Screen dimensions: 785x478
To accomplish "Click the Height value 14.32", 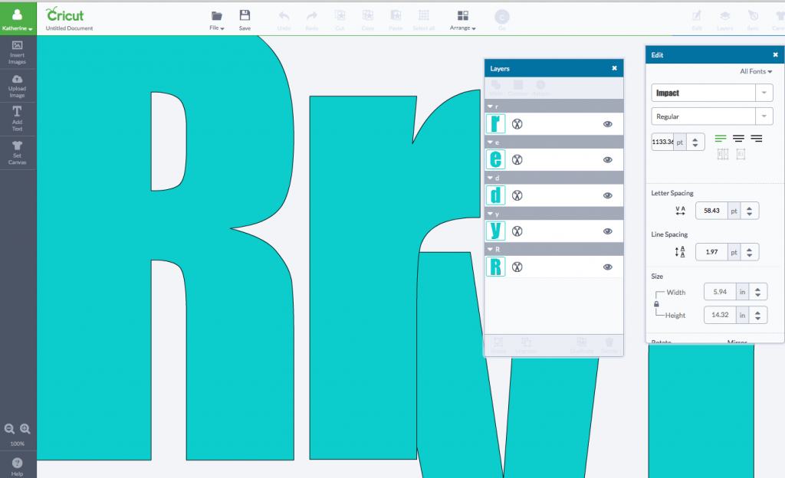I will click(x=720, y=315).
